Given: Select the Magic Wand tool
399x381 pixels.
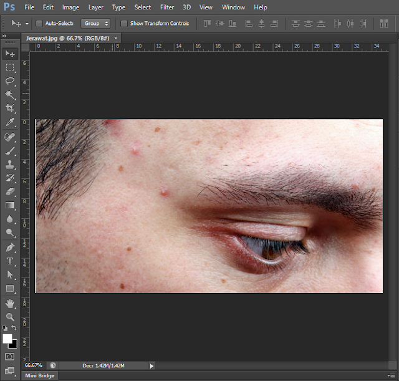Looking at the screenshot, I should [x=10, y=94].
